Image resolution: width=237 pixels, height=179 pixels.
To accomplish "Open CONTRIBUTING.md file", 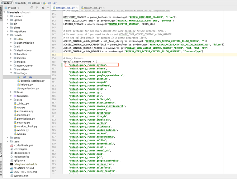I will pos(25,172).
